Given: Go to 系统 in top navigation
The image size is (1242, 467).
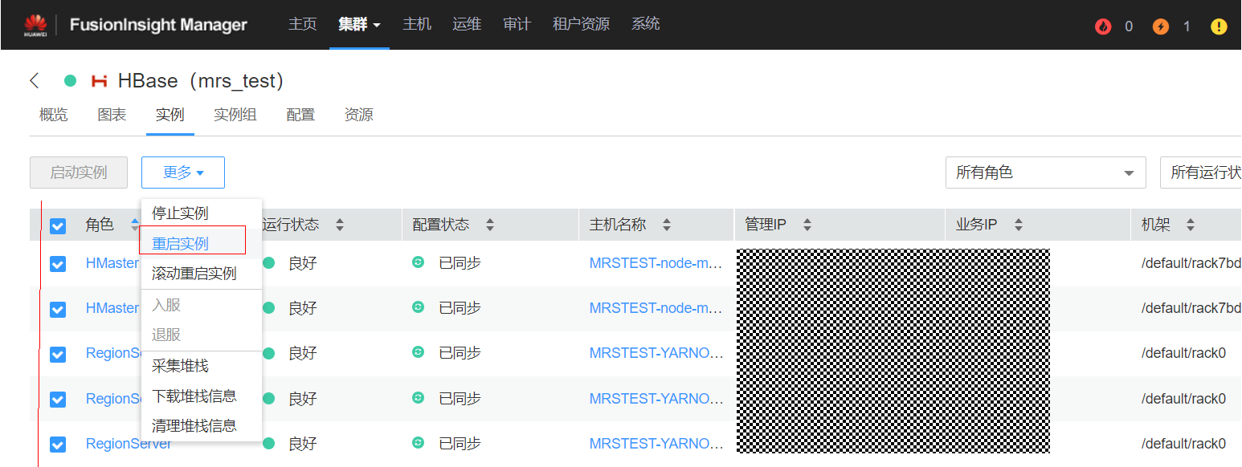Looking at the screenshot, I should click(646, 24).
